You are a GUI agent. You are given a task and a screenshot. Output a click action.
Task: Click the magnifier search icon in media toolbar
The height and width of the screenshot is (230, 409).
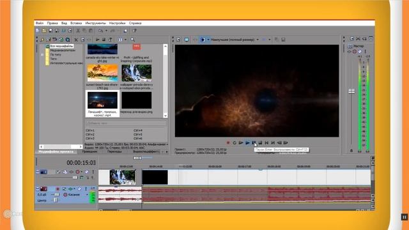[133, 40]
